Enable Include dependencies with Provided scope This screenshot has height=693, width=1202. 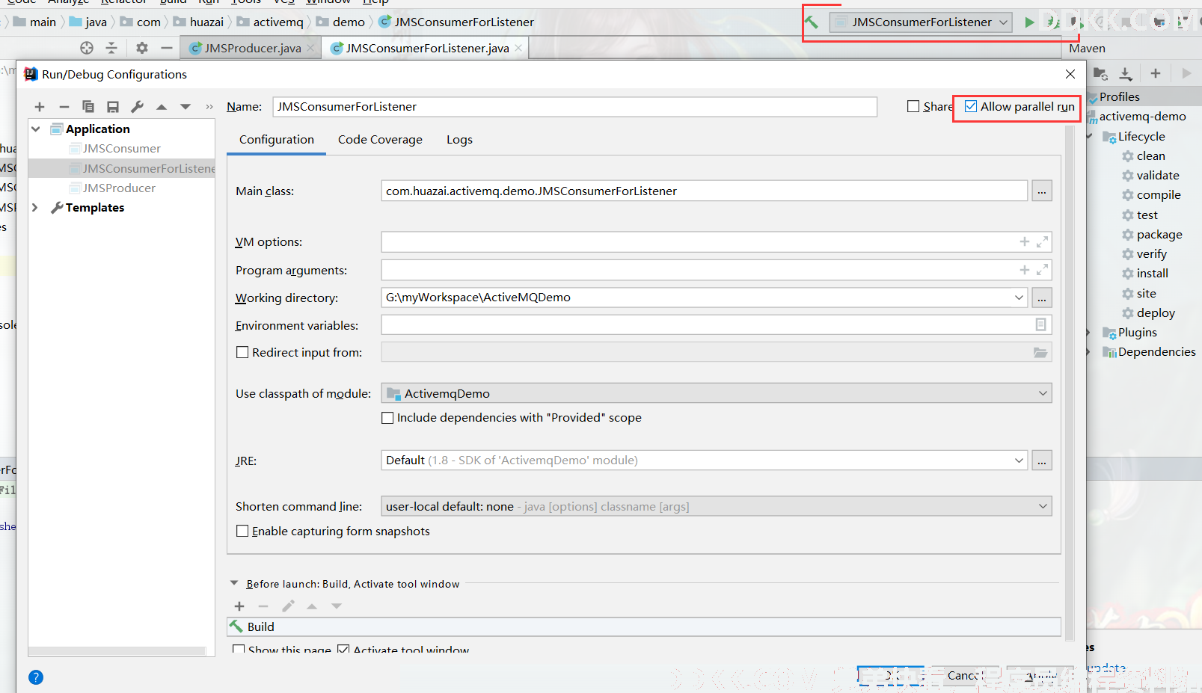[387, 418]
